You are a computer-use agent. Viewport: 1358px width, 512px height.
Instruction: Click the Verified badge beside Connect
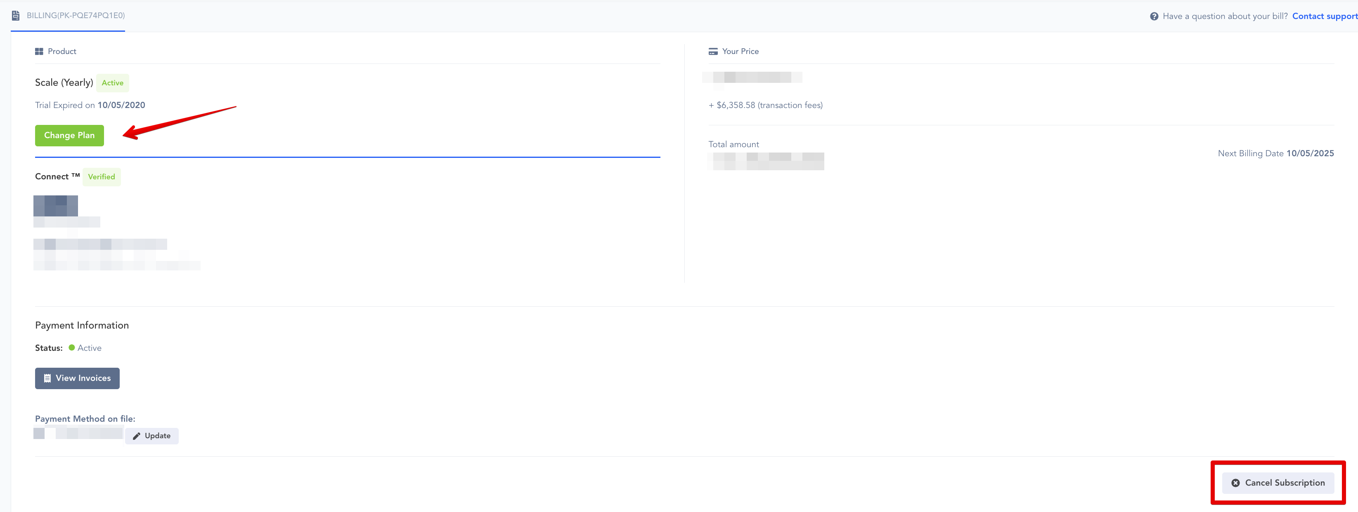tap(101, 177)
